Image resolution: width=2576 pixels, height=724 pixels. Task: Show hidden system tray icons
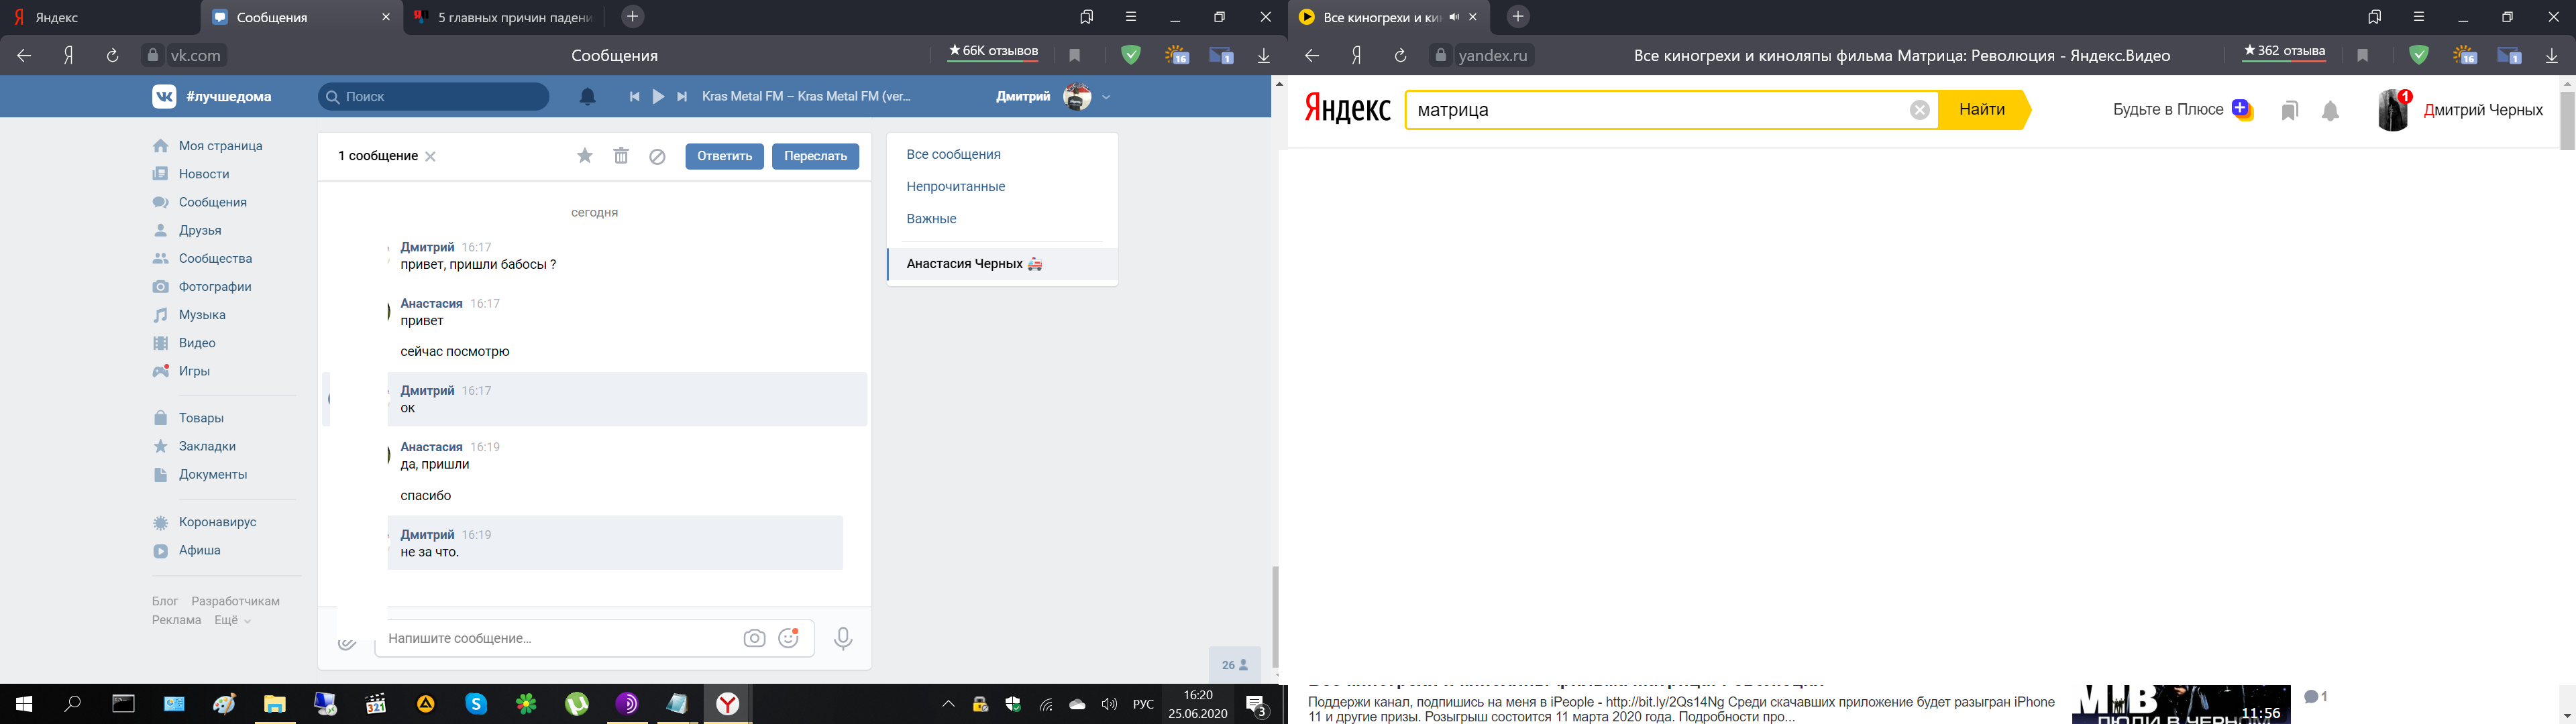pyautogui.click(x=948, y=704)
